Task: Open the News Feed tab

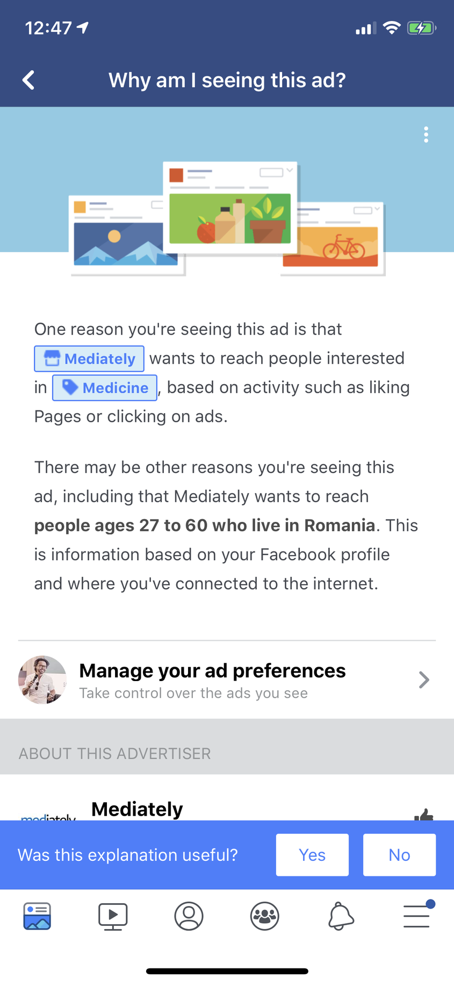Action: click(37, 916)
